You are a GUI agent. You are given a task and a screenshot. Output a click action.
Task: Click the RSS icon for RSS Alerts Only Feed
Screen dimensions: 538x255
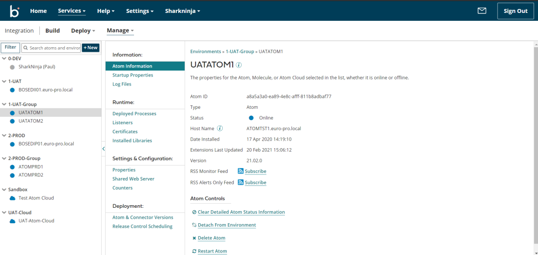pos(241,182)
